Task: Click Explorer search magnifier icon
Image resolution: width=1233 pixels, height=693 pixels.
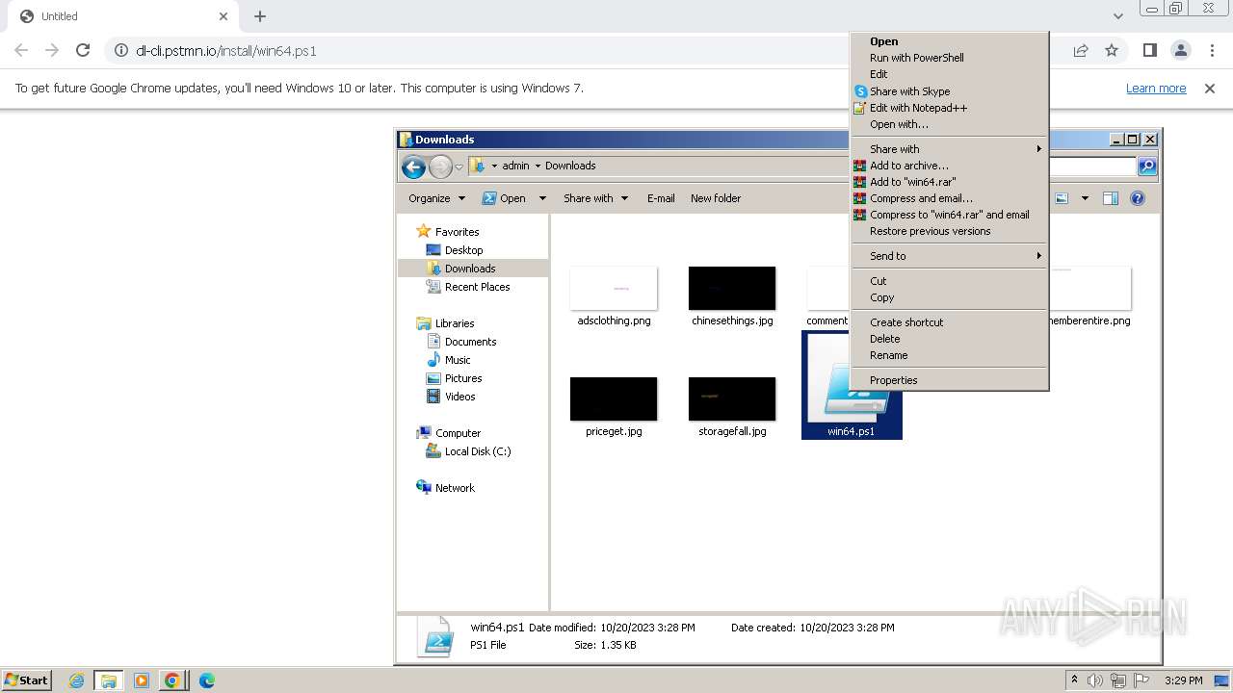Action: pyautogui.click(x=1146, y=166)
